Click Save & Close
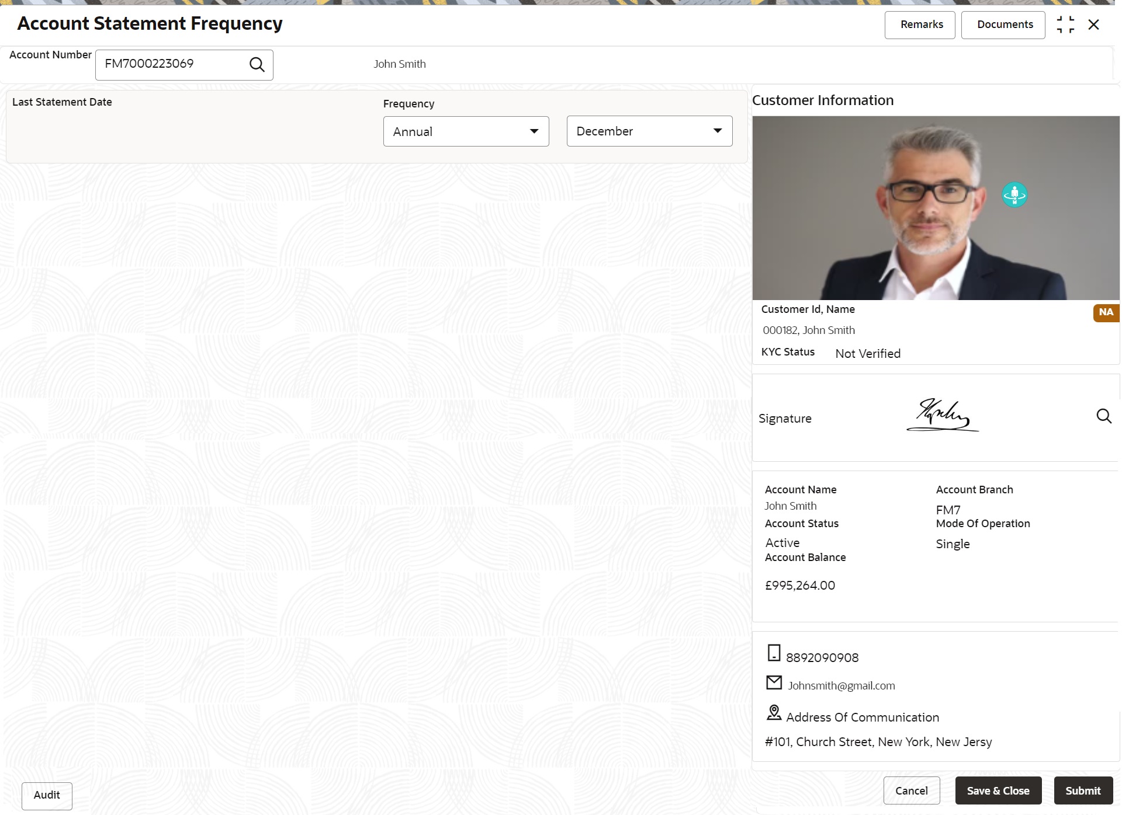1122x815 pixels. [x=998, y=790]
